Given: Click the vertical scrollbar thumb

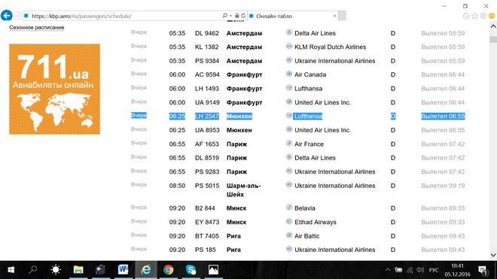Looking at the screenshot, I should click(x=493, y=40).
